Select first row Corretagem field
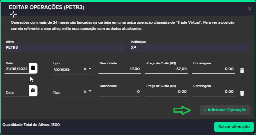 tap(213, 69)
